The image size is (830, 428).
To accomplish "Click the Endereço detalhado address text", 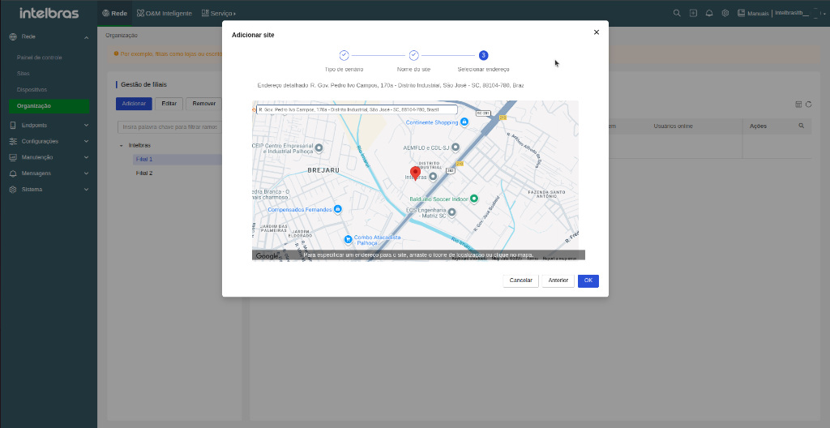I will pos(391,85).
